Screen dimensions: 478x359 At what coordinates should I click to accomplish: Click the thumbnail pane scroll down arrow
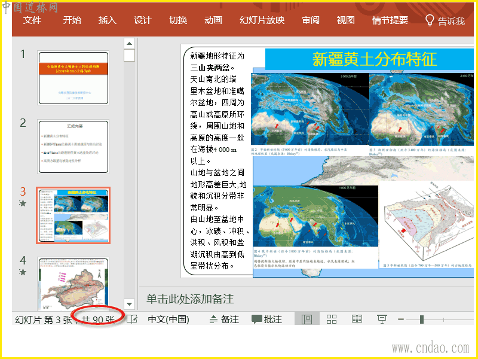(129, 304)
